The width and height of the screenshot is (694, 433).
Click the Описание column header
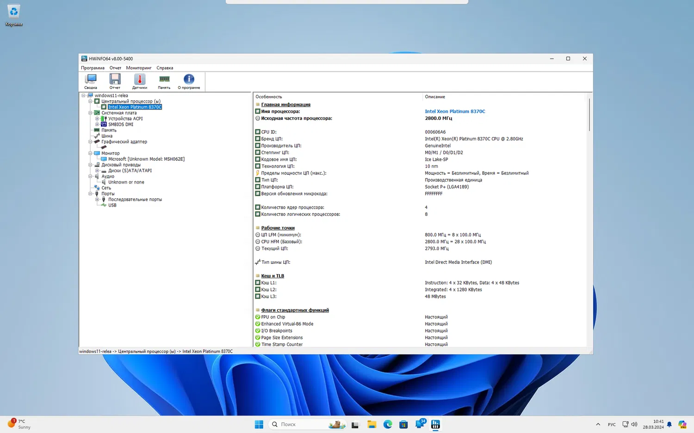click(435, 97)
